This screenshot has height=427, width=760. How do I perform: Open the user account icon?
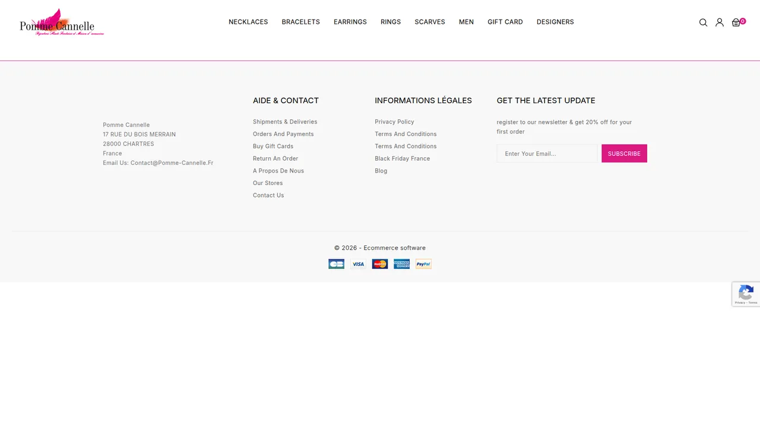(720, 23)
